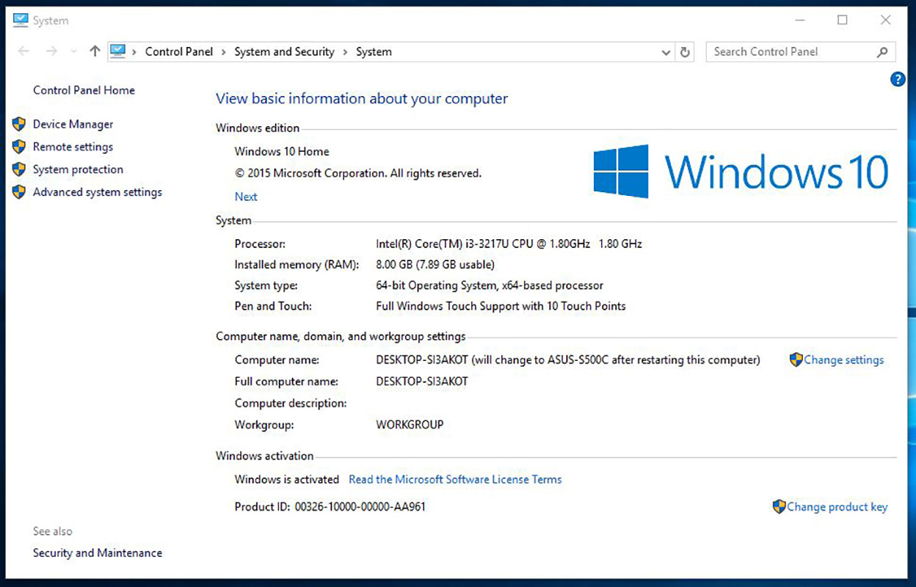
Task: Read the Microsoft Software License Terms
Action: 455,480
